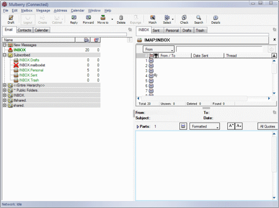
Task: Click the envelope icon of message 7
Action: [x=151, y=91]
